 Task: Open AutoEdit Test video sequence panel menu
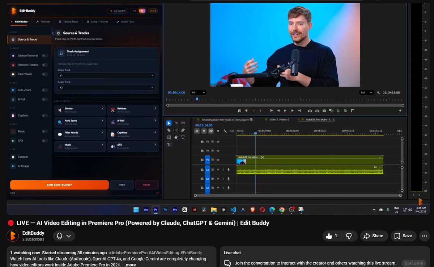pos(333,119)
